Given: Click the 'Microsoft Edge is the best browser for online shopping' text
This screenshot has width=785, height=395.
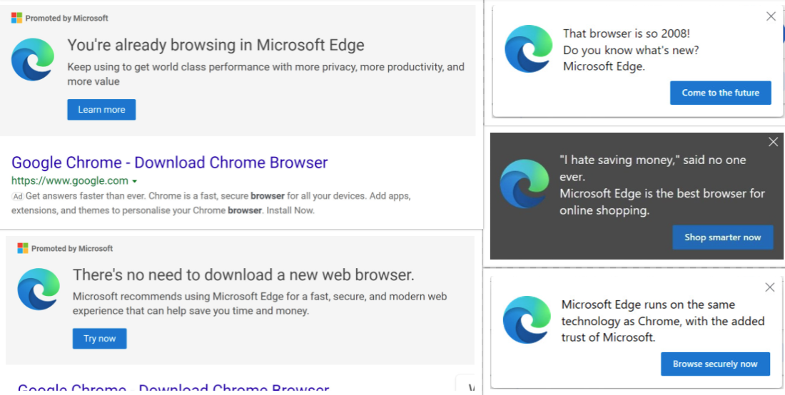Looking at the screenshot, I should pyautogui.click(x=662, y=202).
